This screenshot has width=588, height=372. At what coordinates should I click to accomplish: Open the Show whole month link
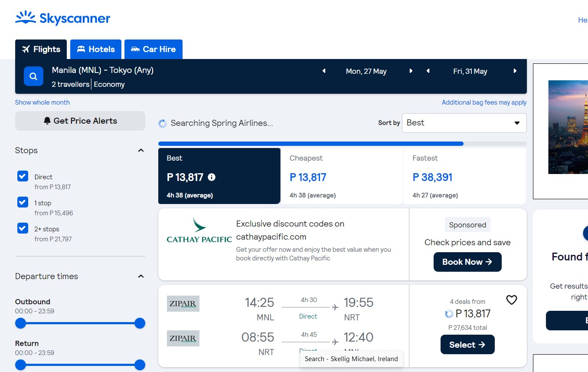click(42, 102)
